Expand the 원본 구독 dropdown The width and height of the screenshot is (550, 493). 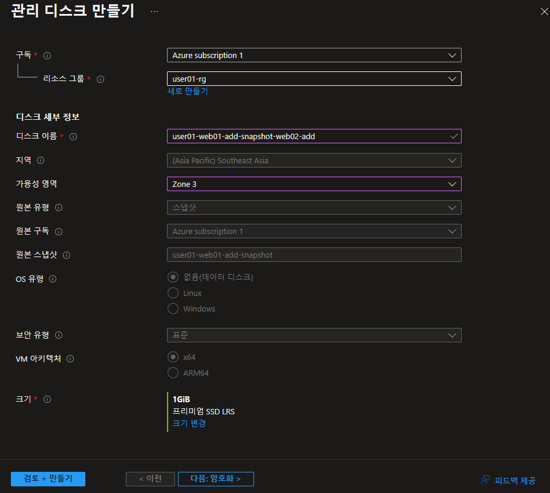tap(314, 232)
